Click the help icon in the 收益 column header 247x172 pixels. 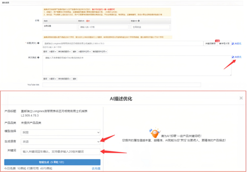(139, 21)
